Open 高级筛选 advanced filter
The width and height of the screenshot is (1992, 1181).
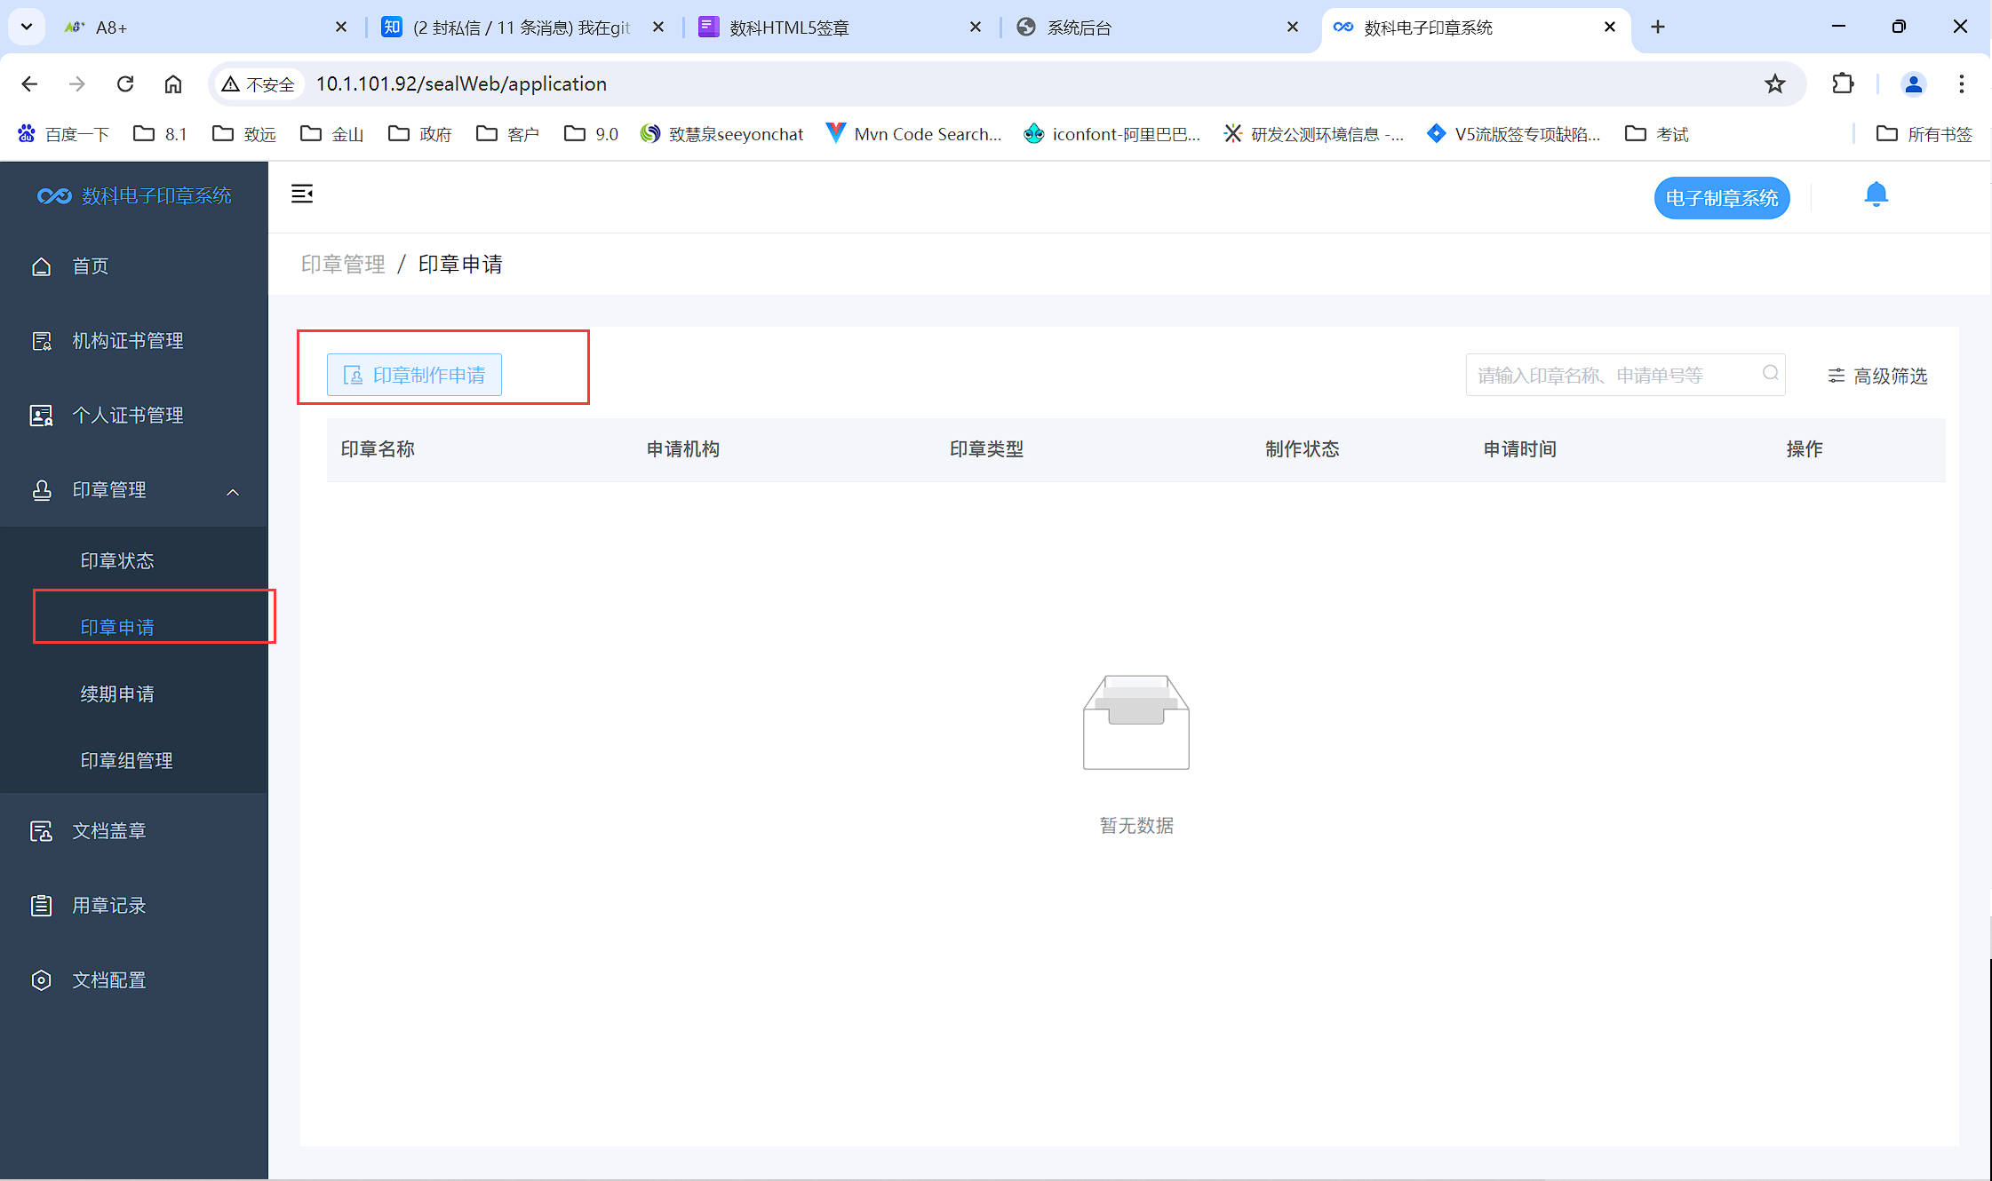point(1877,376)
